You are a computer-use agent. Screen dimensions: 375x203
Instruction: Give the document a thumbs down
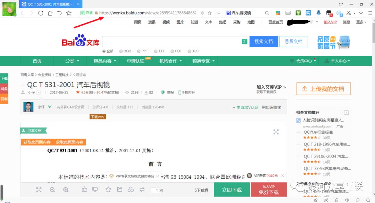tap(95, 189)
